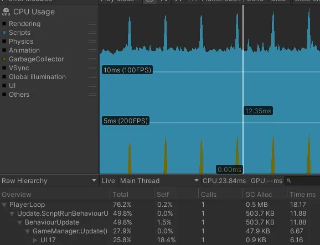The width and height of the screenshot is (320, 245).
Task: Click the 0.00ms label at chart bottom
Action: 229,169
